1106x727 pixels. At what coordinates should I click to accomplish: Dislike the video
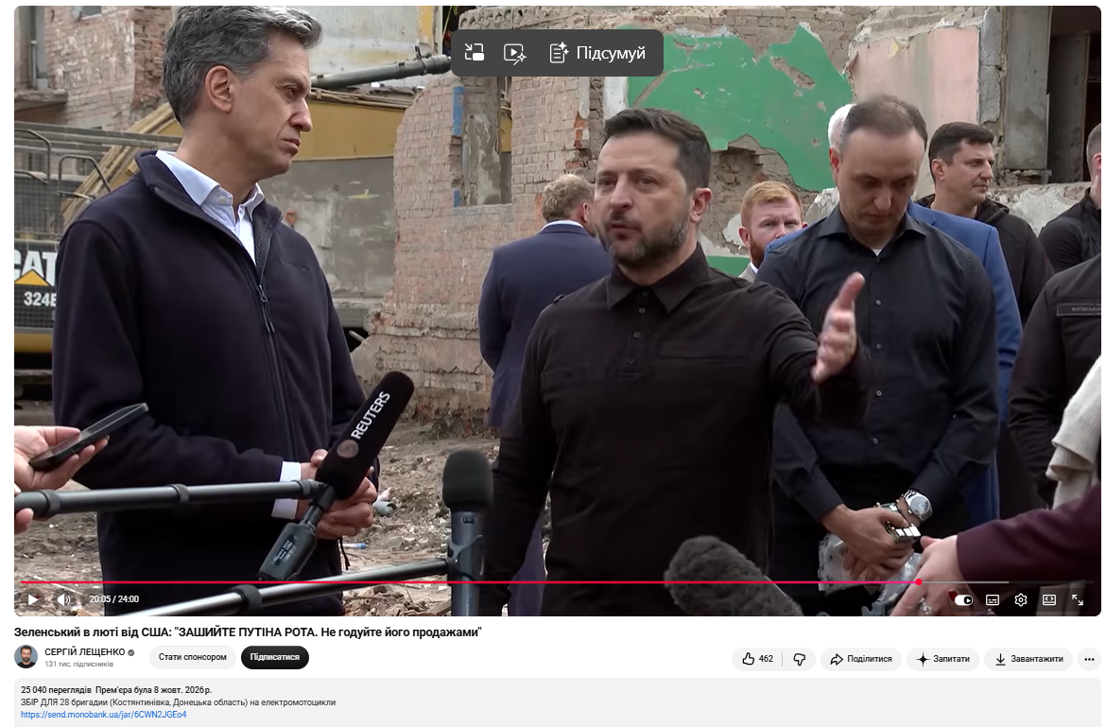tap(799, 659)
